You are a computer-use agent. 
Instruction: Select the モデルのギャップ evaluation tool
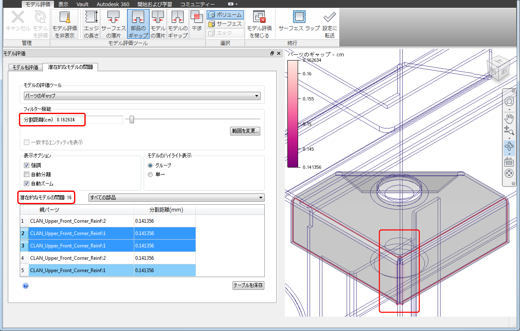[x=177, y=24]
